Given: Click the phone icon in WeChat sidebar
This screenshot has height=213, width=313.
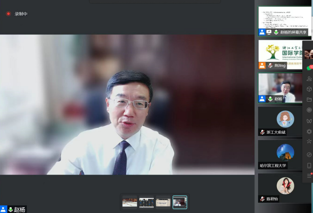Looking at the screenshot, I should coord(309,165).
